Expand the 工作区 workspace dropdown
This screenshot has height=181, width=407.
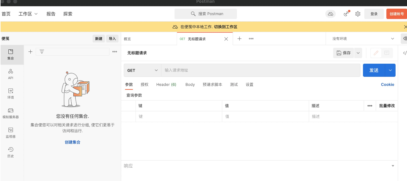[x=28, y=14]
